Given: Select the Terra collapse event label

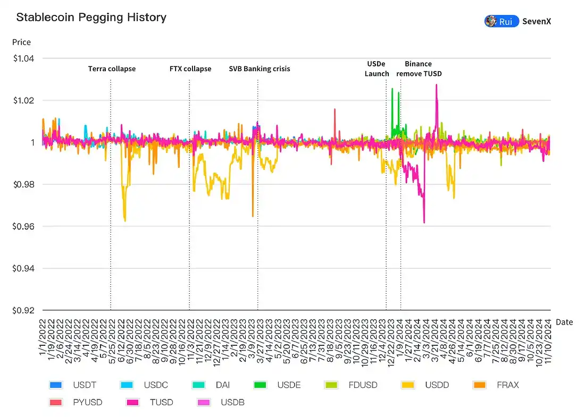Looking at the screenshot, I should (x=112, y=69).
